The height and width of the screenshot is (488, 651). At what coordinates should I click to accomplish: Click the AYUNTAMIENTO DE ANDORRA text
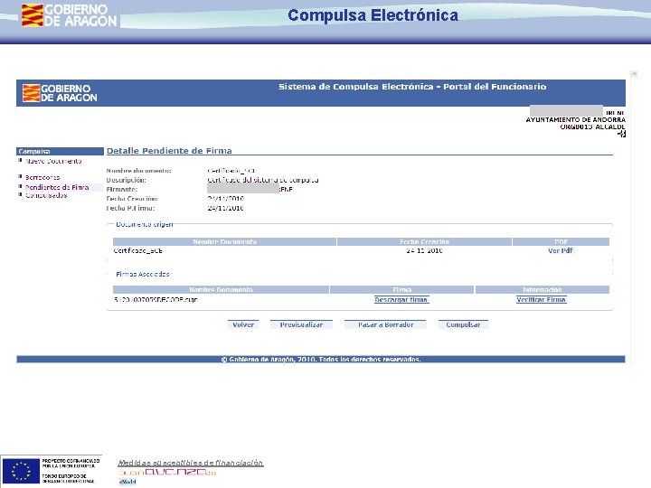tap(575, 119)
